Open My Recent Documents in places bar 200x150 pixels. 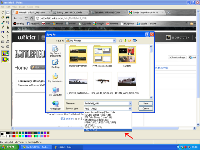click(56, 51)
